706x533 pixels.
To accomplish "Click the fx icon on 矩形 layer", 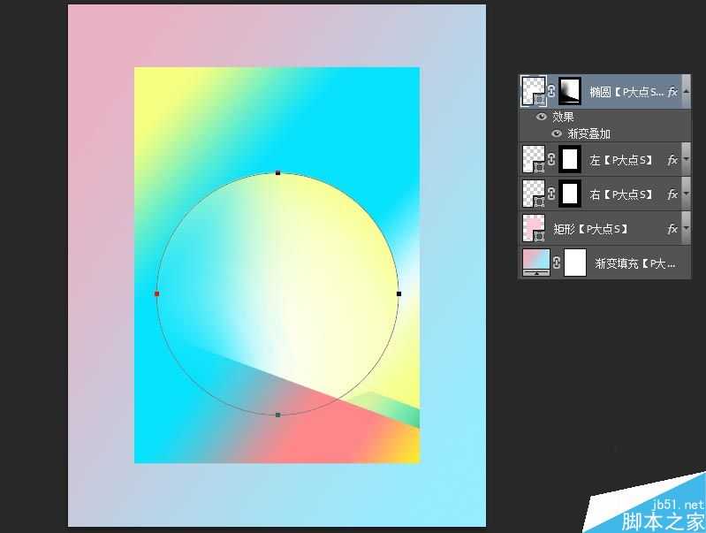I will (672, 229).
